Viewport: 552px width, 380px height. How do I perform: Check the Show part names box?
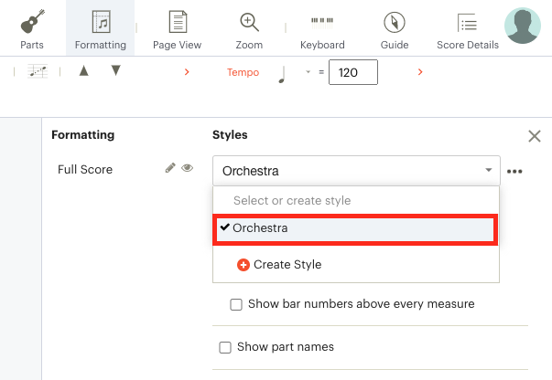coord(225,347)
